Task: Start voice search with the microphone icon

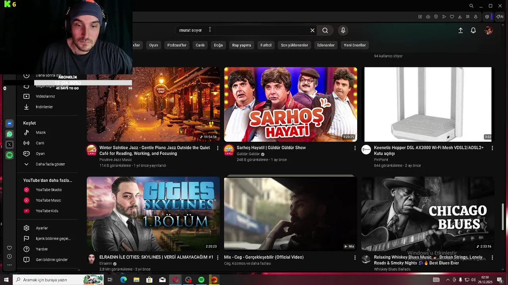Action: pos(343,30)
